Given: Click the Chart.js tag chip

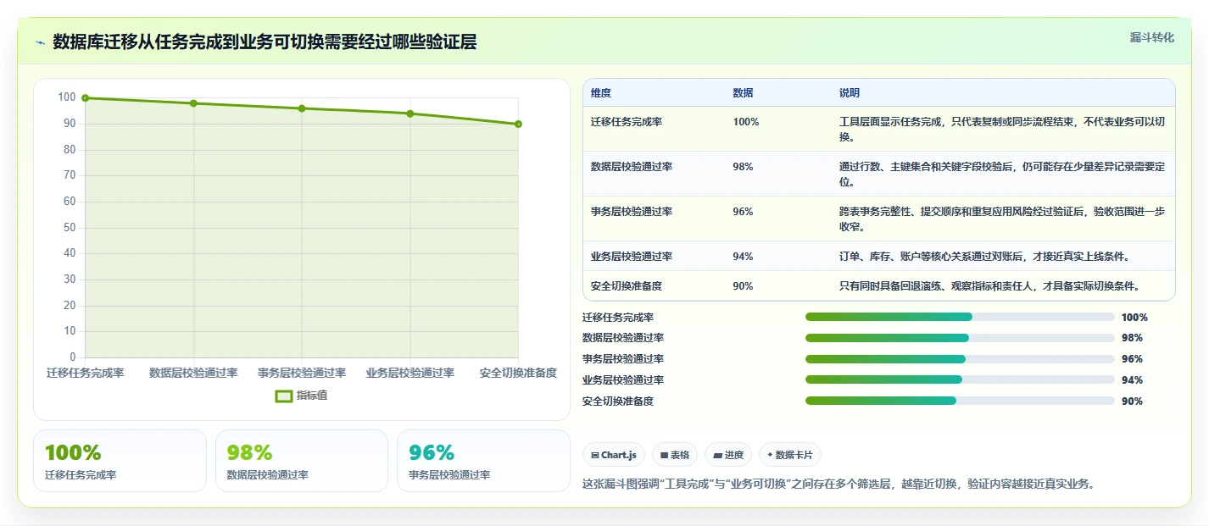Looking at the screenshot, I should pos(614,455).
